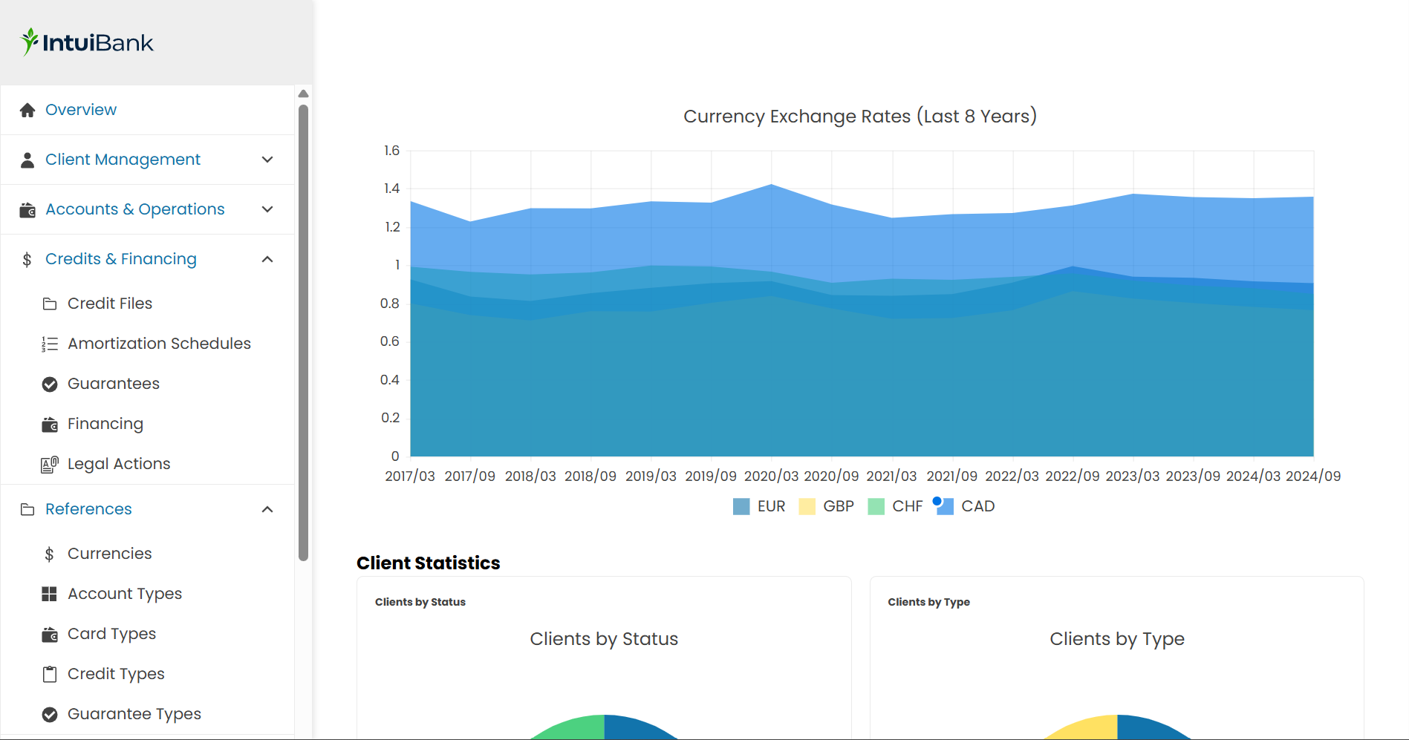Click the Accounts & Operations wallet icon

tap(27, 210)
